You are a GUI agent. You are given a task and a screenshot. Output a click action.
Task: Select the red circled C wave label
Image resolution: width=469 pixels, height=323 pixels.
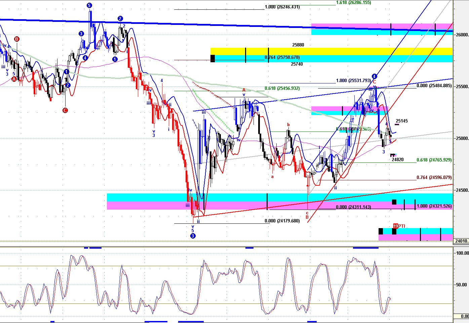click(x=65, y=110)
